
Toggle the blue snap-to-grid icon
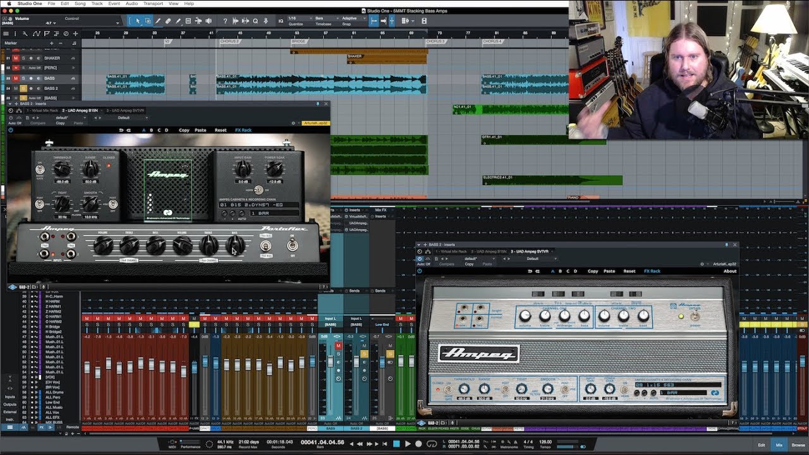pyautogui.click(x=374, y=21)
